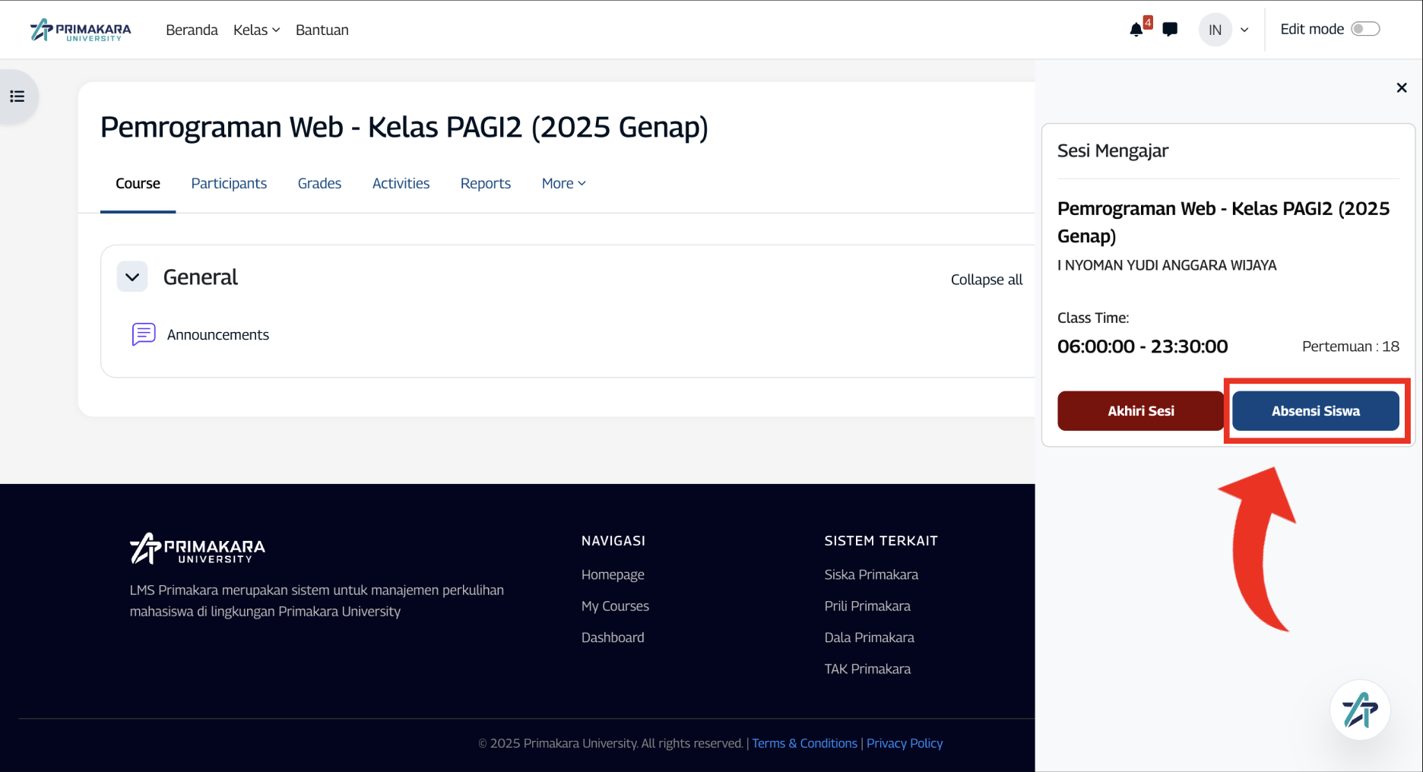
Task: Open the Homepage footer link
Action: pyautogui.click(x=613, y=574)
